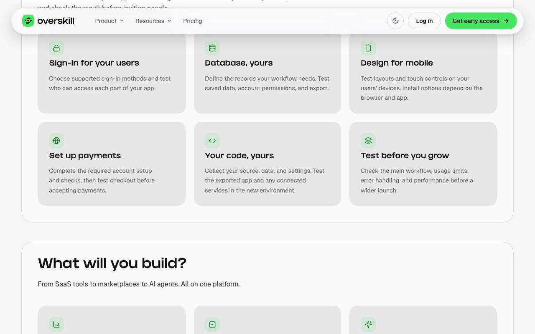Image resolution: width=535 pixels, height=334 pixels.
Task: Select the 'Database, yours' heading
Action: (x=239, y=63)
